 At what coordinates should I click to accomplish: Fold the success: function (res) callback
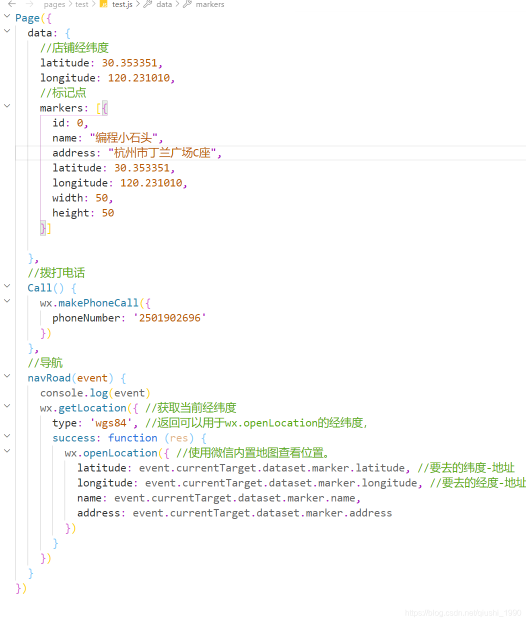[x=7, y=436]
